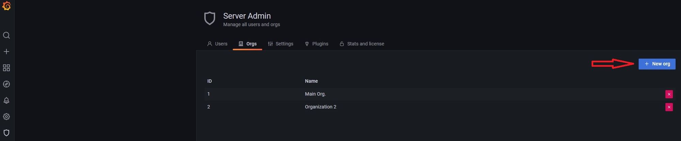Switch to the Settings tab
Viewport: 681px width, 141px height.
pos(281,44)
